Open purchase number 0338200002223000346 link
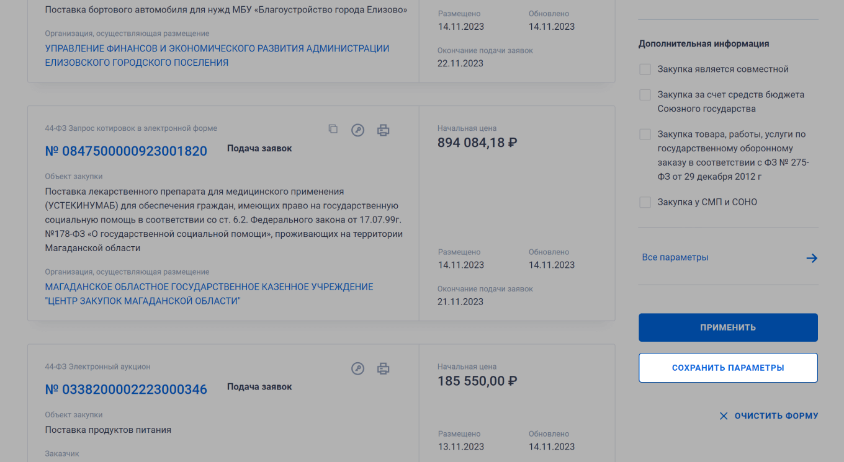Image resolution: width=844 pixels, height=462 pixels. (x=126, y=389)
